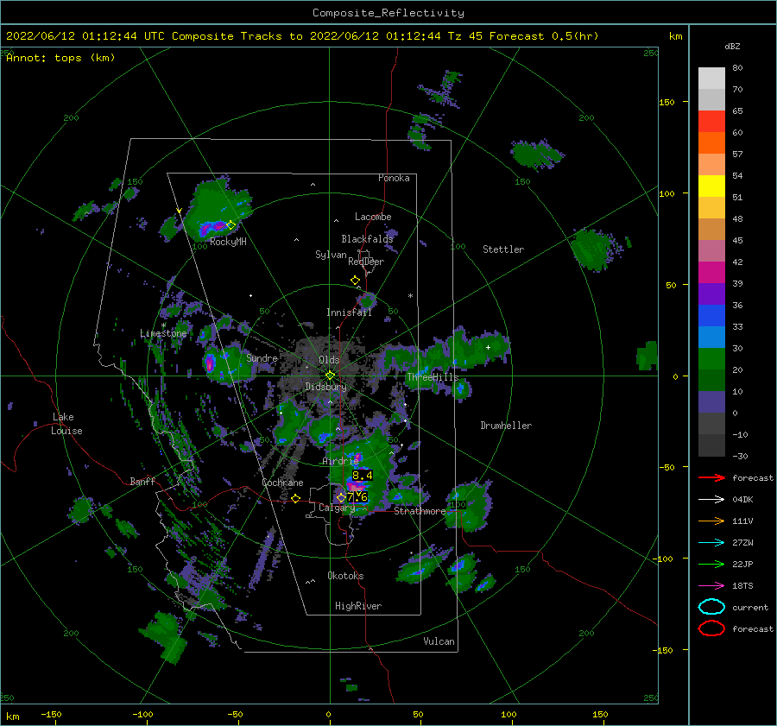
Task: Click the Composite_Reflectivity title
Action: coord(388,13)
